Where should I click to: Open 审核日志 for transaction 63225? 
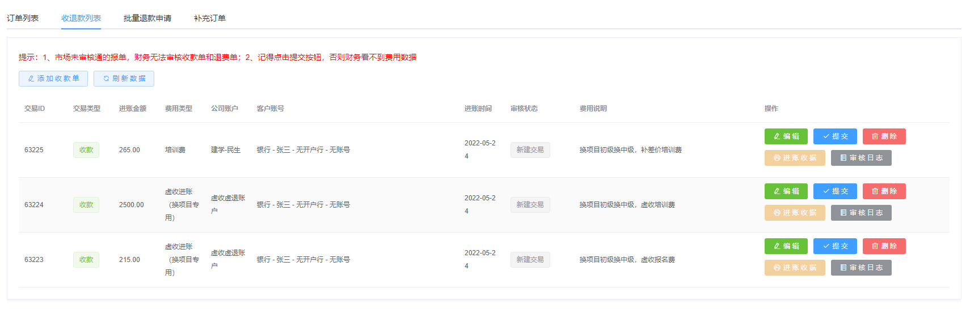point(861,158)
